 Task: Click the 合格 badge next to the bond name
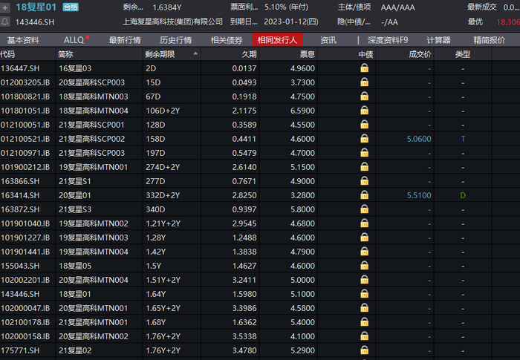click(x=71, y=7)
